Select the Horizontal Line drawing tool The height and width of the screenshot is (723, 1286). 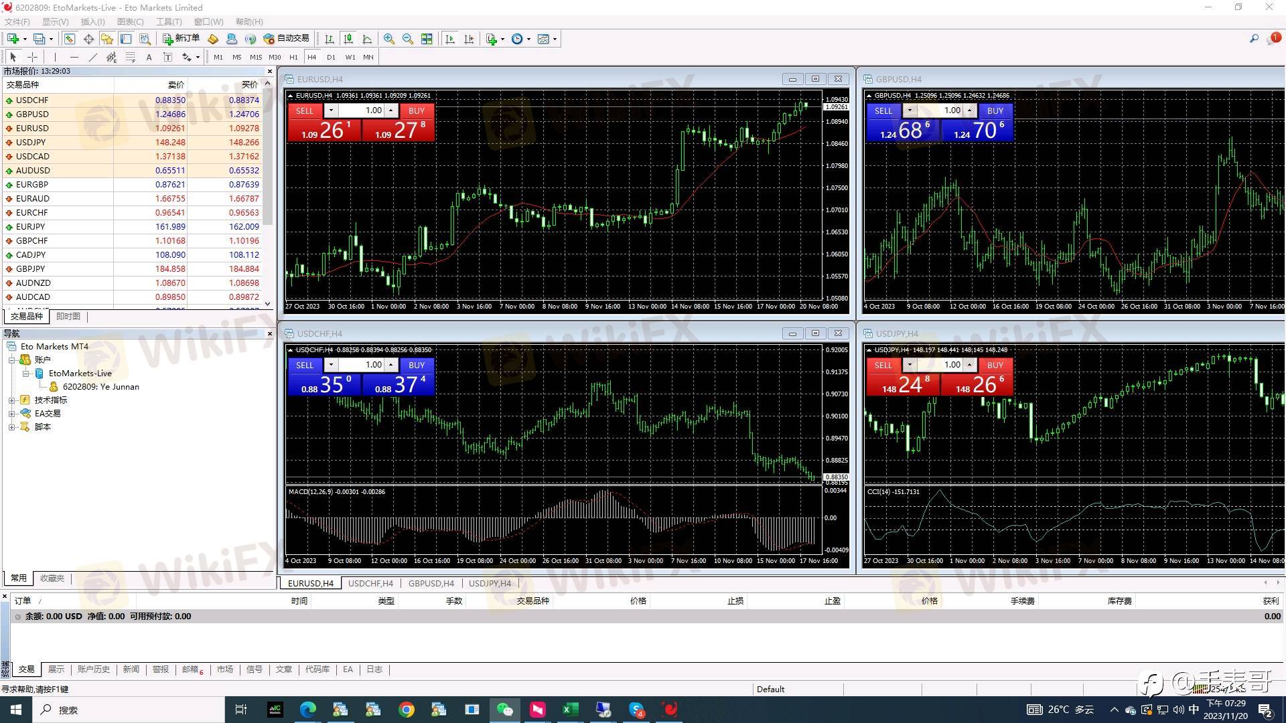[x=74, y=57]
